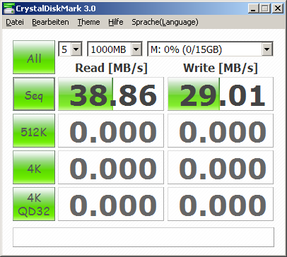
Task: Start the 512K benchmark test
Action: point(34,131)
